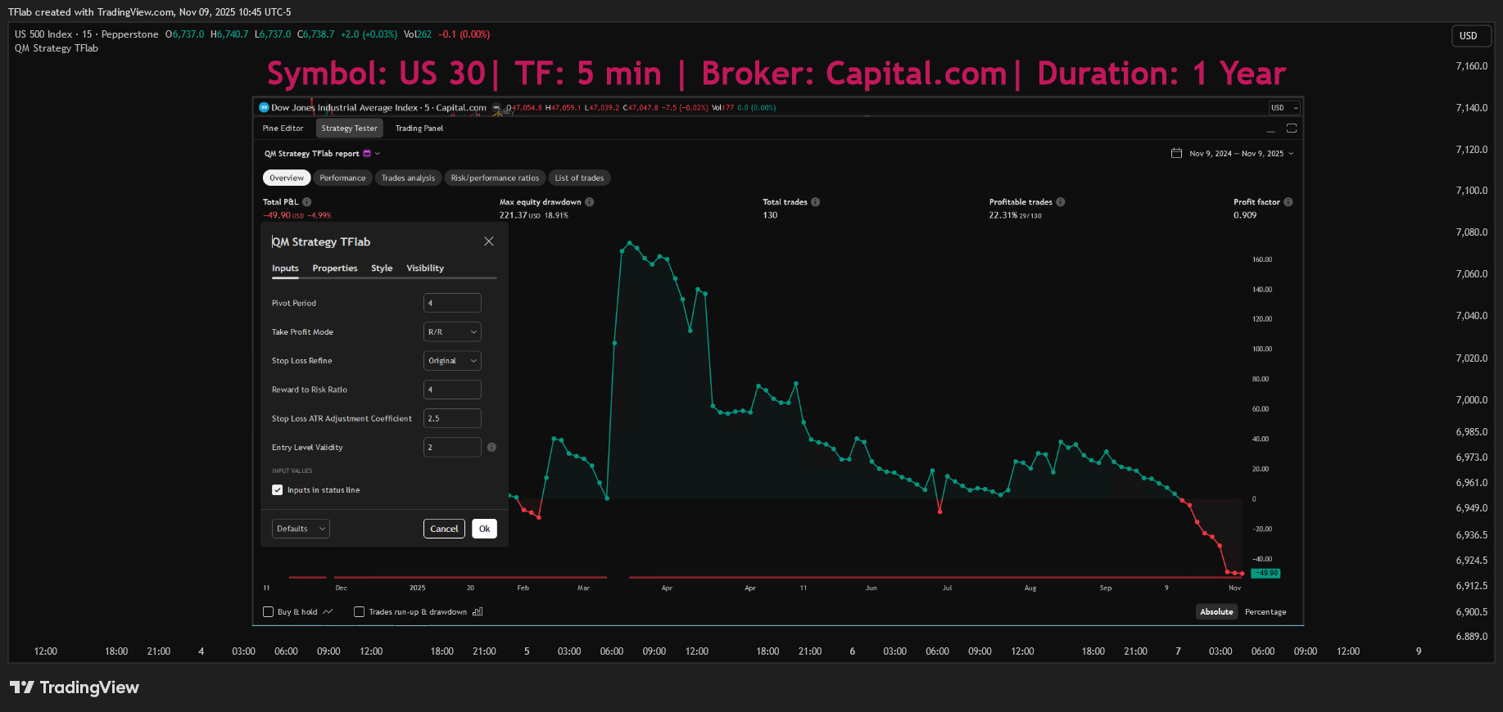The width and height of the screenshot is (1503, 712).
Task: Click the Total trades info icon
Action: click(816, 202)
